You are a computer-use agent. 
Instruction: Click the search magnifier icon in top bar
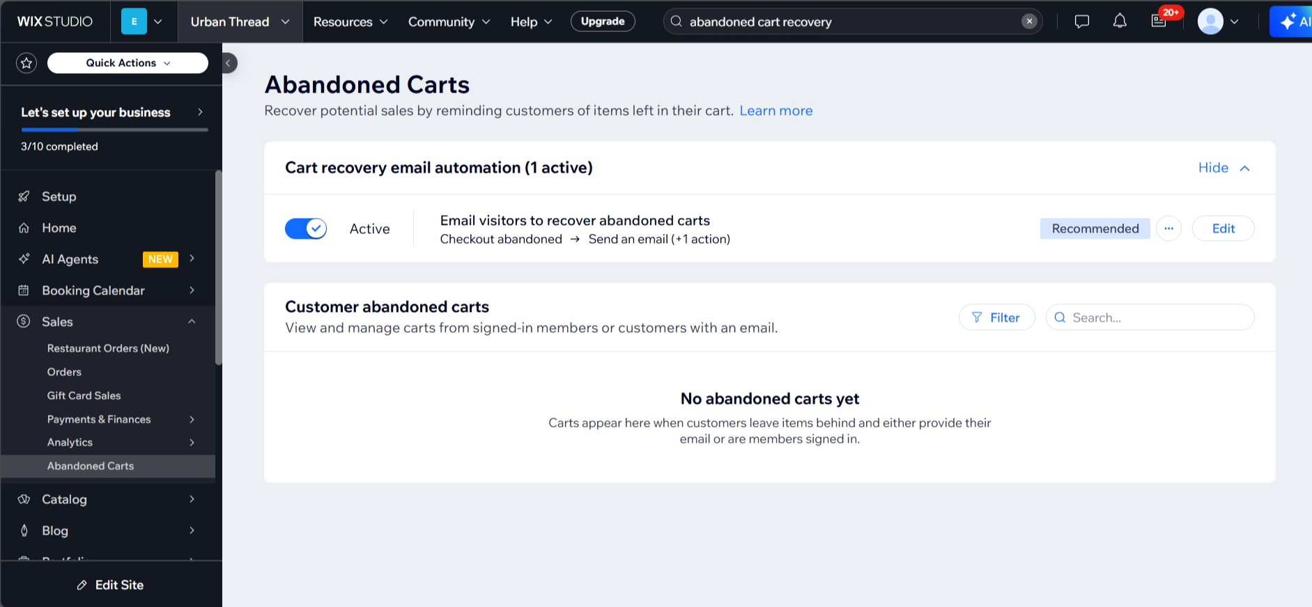coord(676,22)
